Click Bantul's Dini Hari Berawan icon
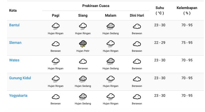The height and width of the screenshot is (112, 205). pyautogui.click(x=137, y=26)
